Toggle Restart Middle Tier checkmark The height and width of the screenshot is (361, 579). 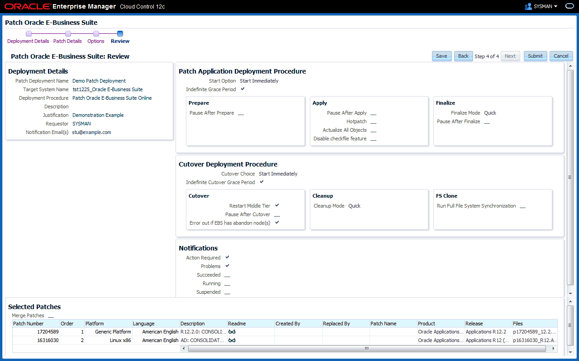(277, 205)
